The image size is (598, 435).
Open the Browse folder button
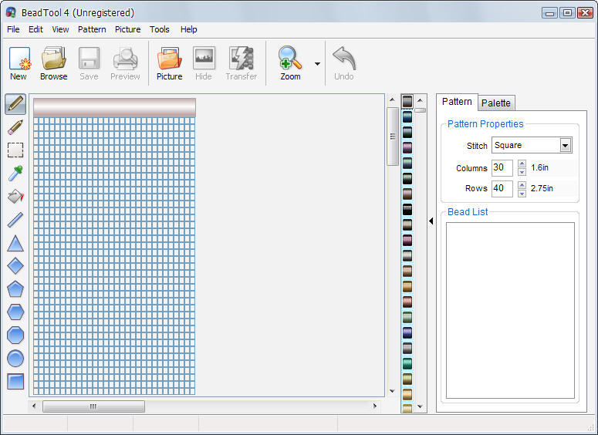pos(54,63)
